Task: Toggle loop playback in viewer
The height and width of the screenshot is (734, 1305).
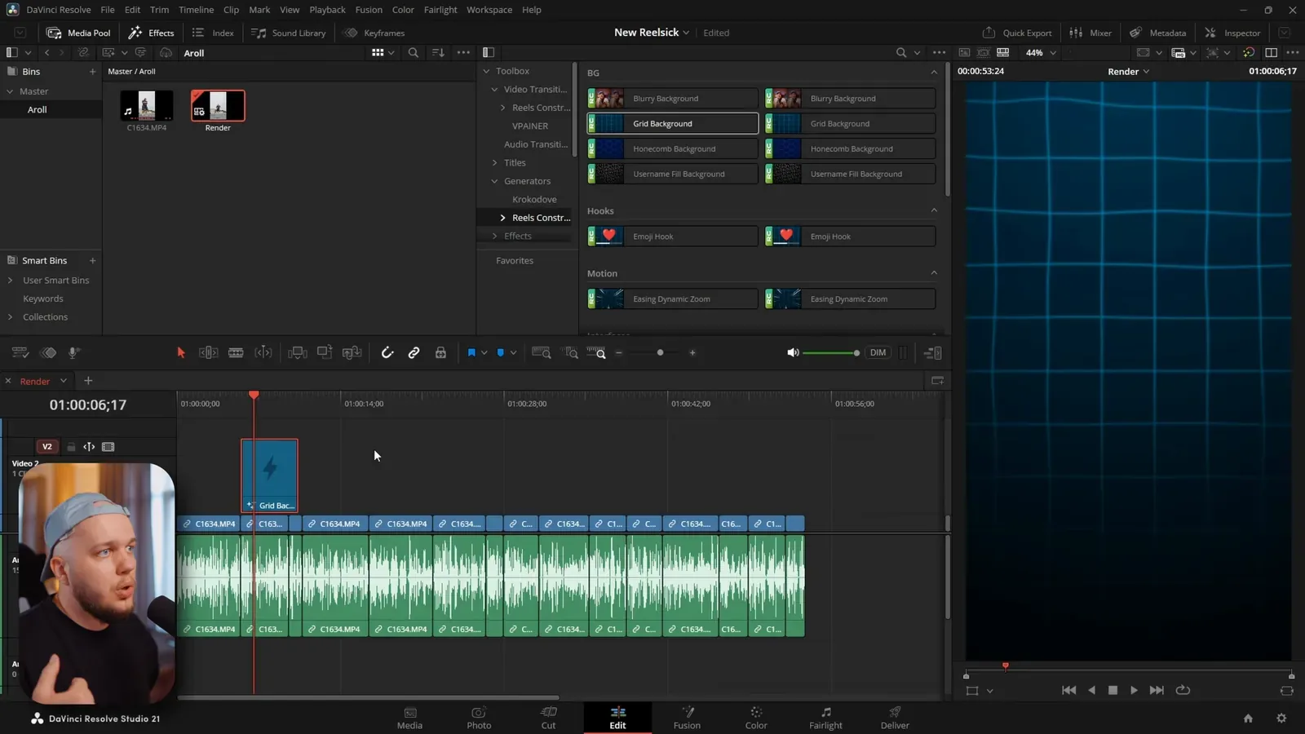Action: pos(1183,690)
